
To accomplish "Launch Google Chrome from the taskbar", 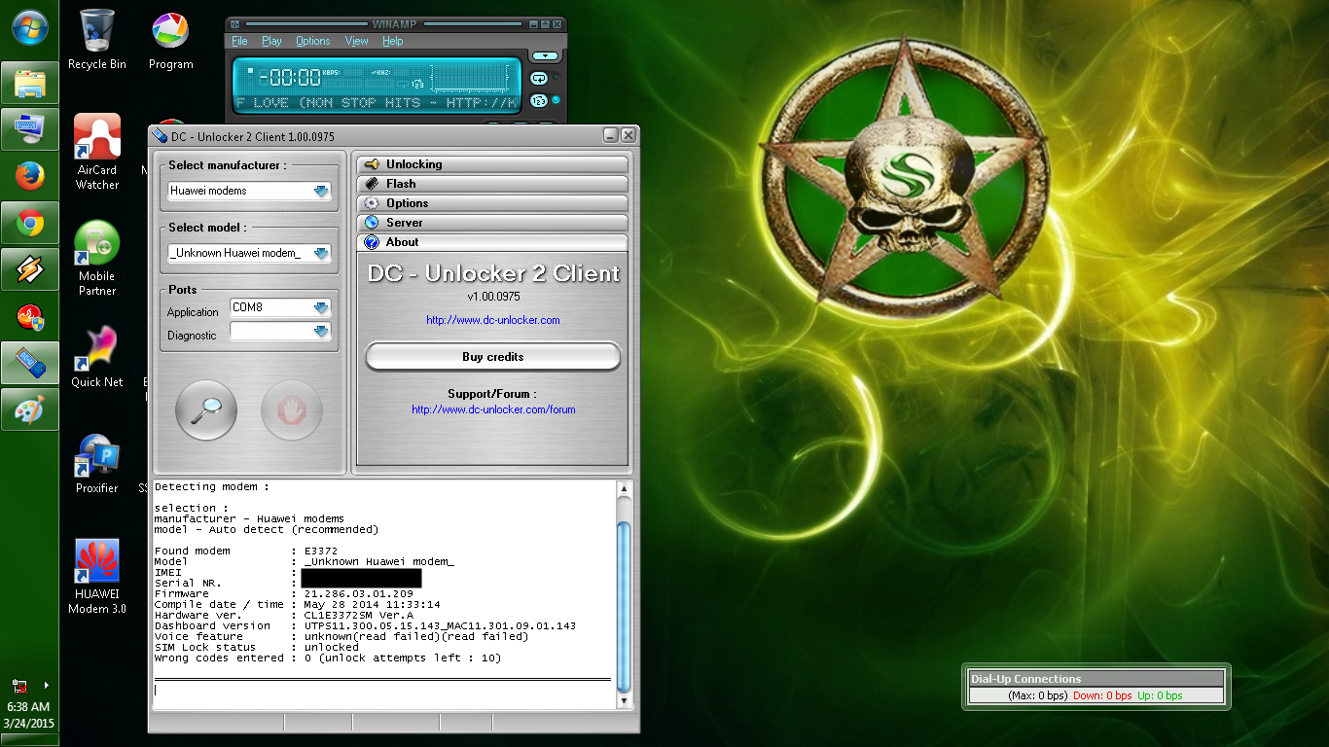I will click(x=29, y=223).
